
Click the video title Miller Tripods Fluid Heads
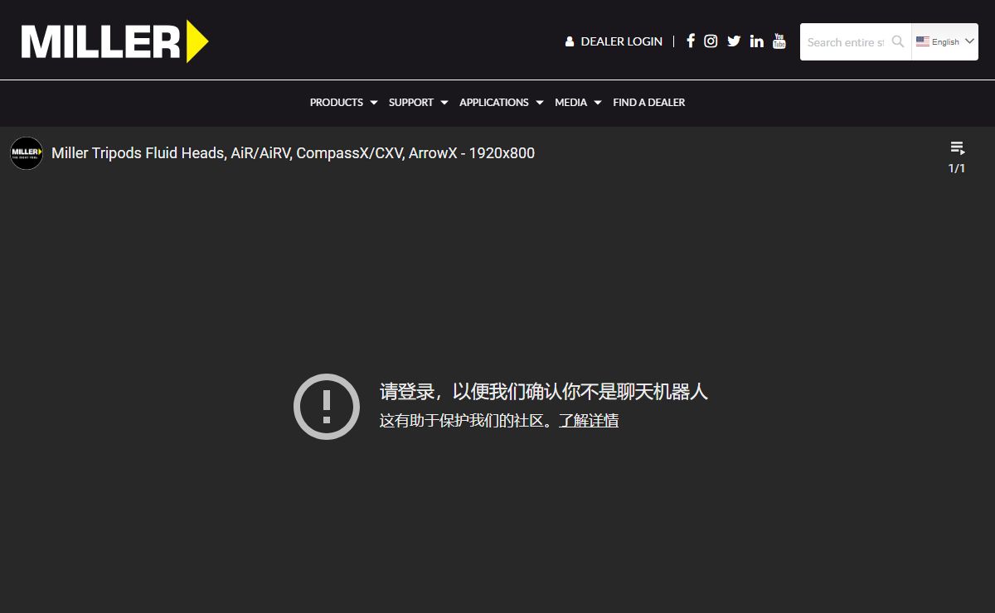click(293, 153)
